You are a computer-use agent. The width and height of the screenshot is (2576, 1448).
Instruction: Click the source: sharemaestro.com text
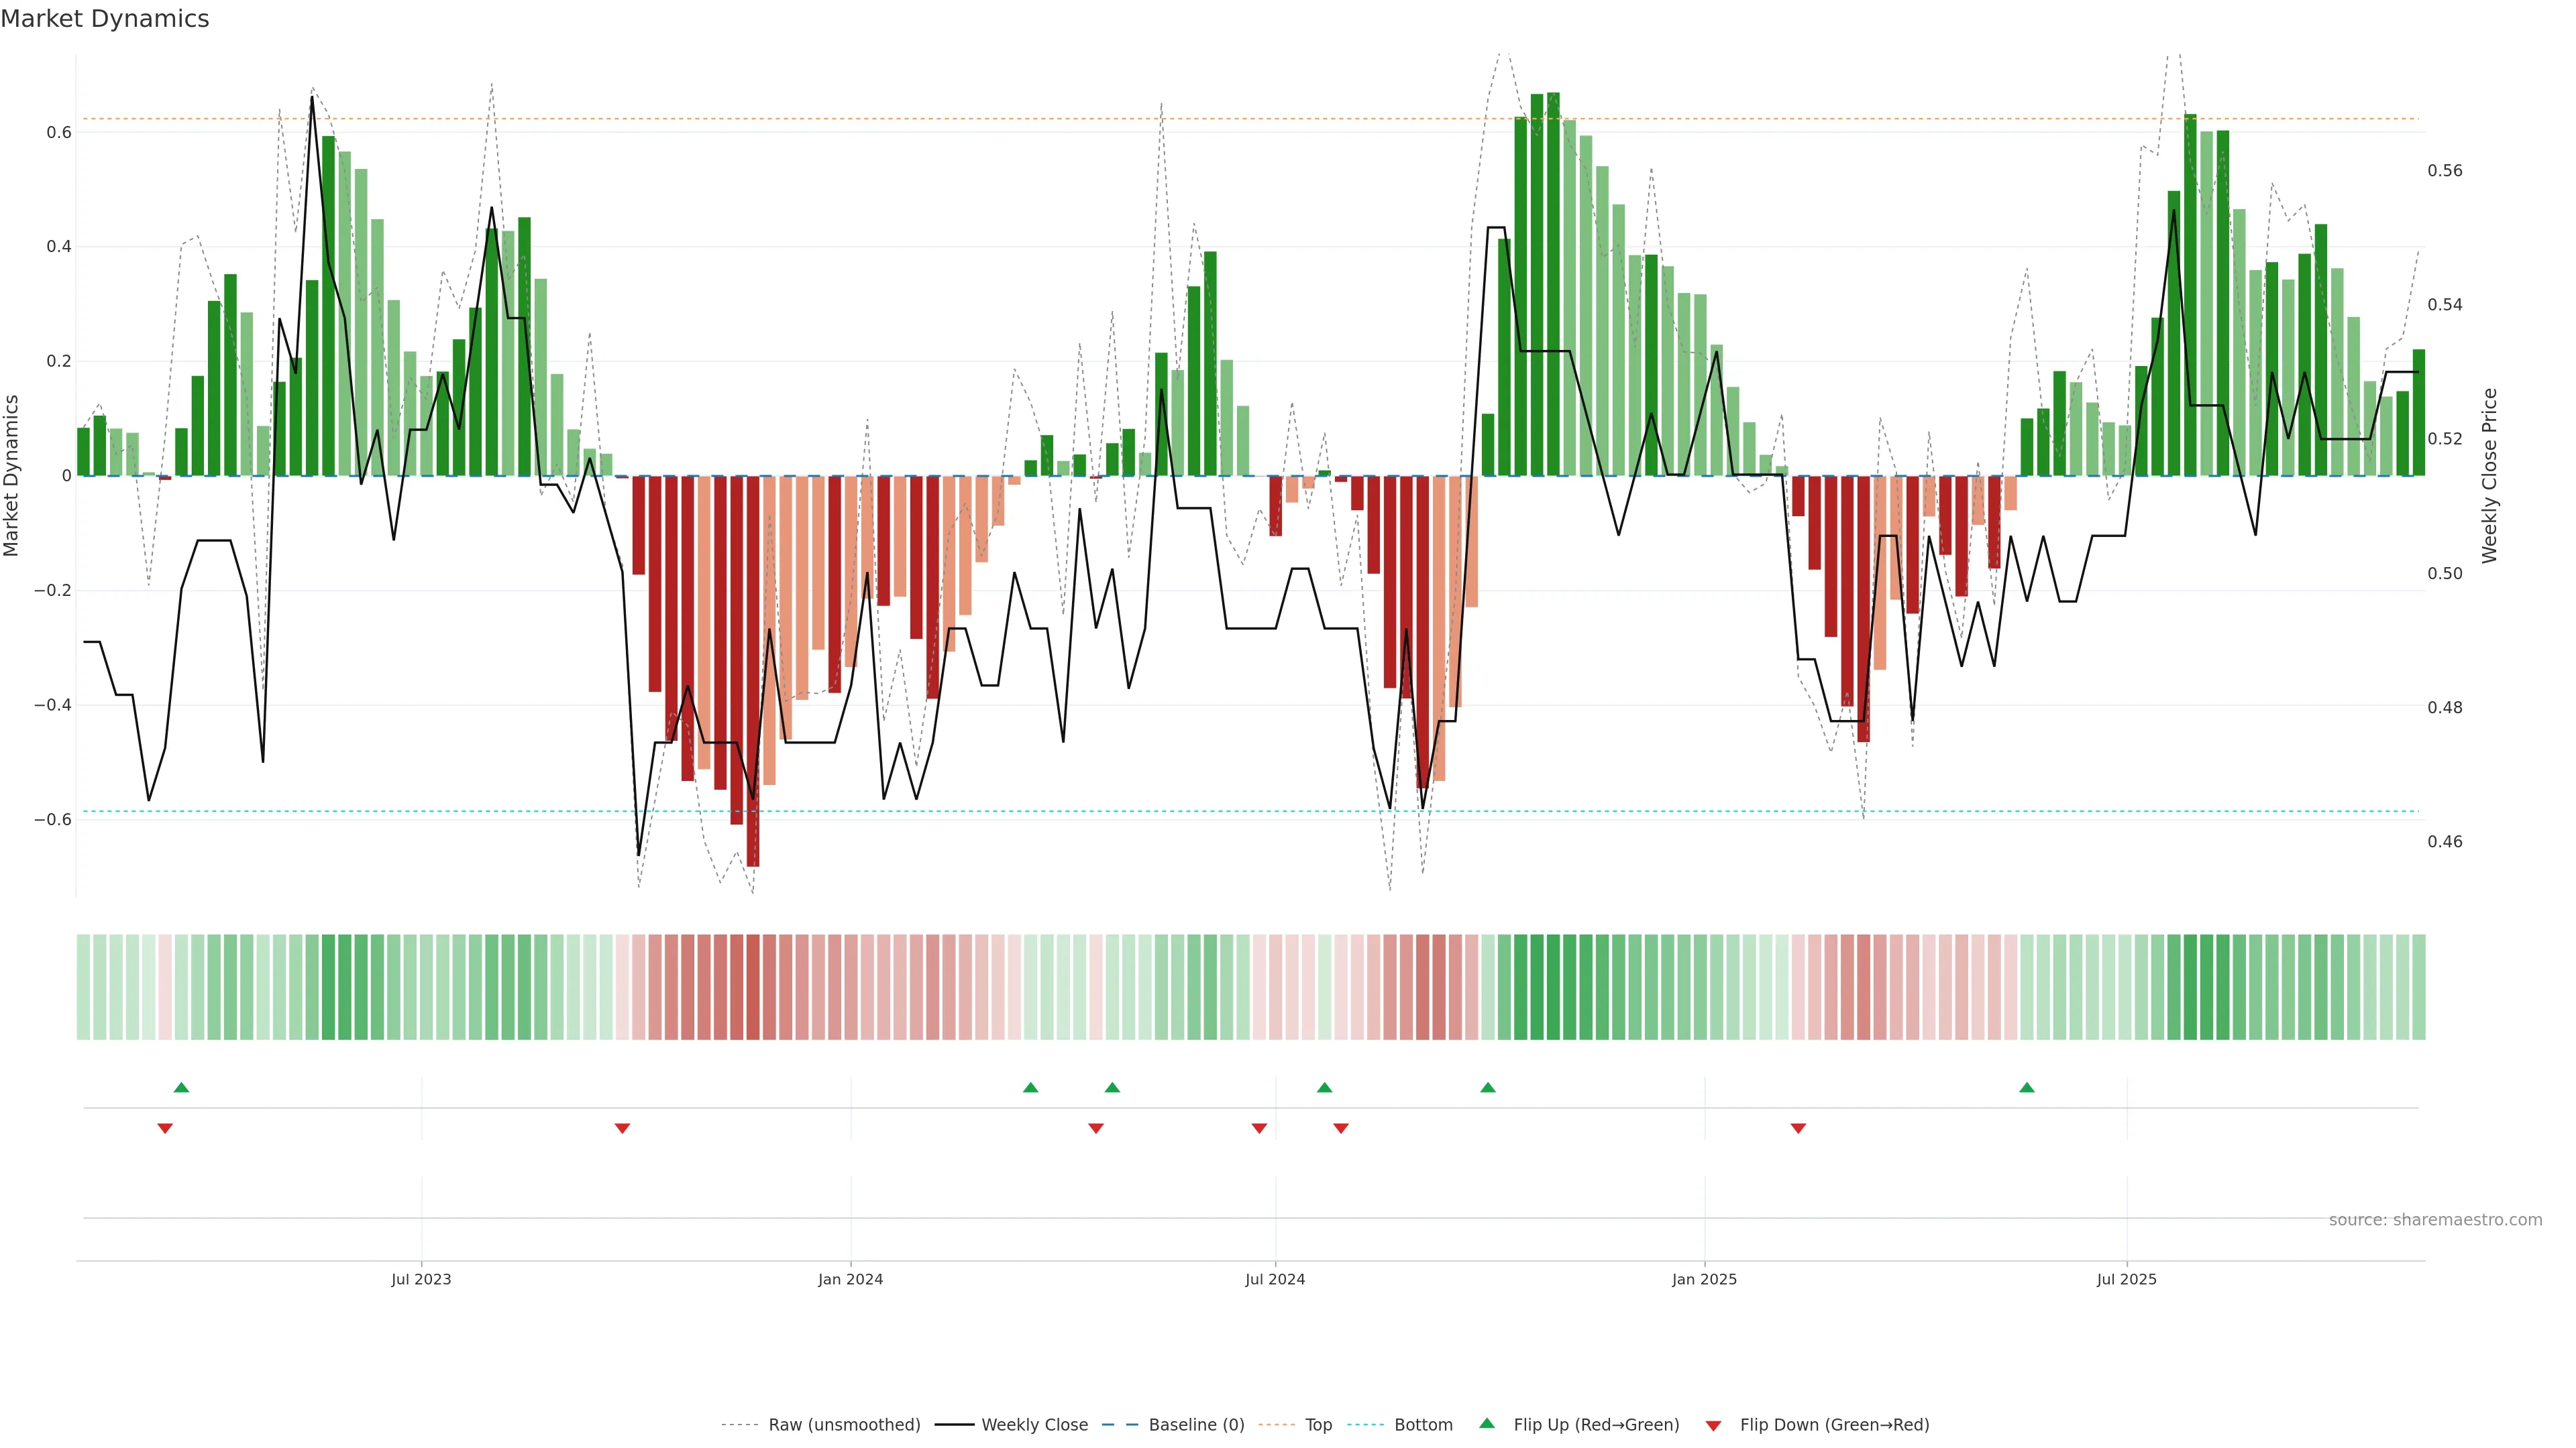click(x=2435, y=1220)
